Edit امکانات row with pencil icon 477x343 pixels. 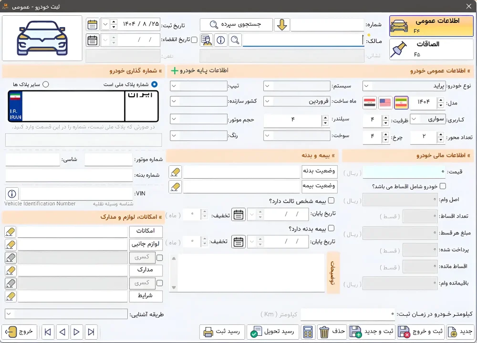[x=10, y=232]
